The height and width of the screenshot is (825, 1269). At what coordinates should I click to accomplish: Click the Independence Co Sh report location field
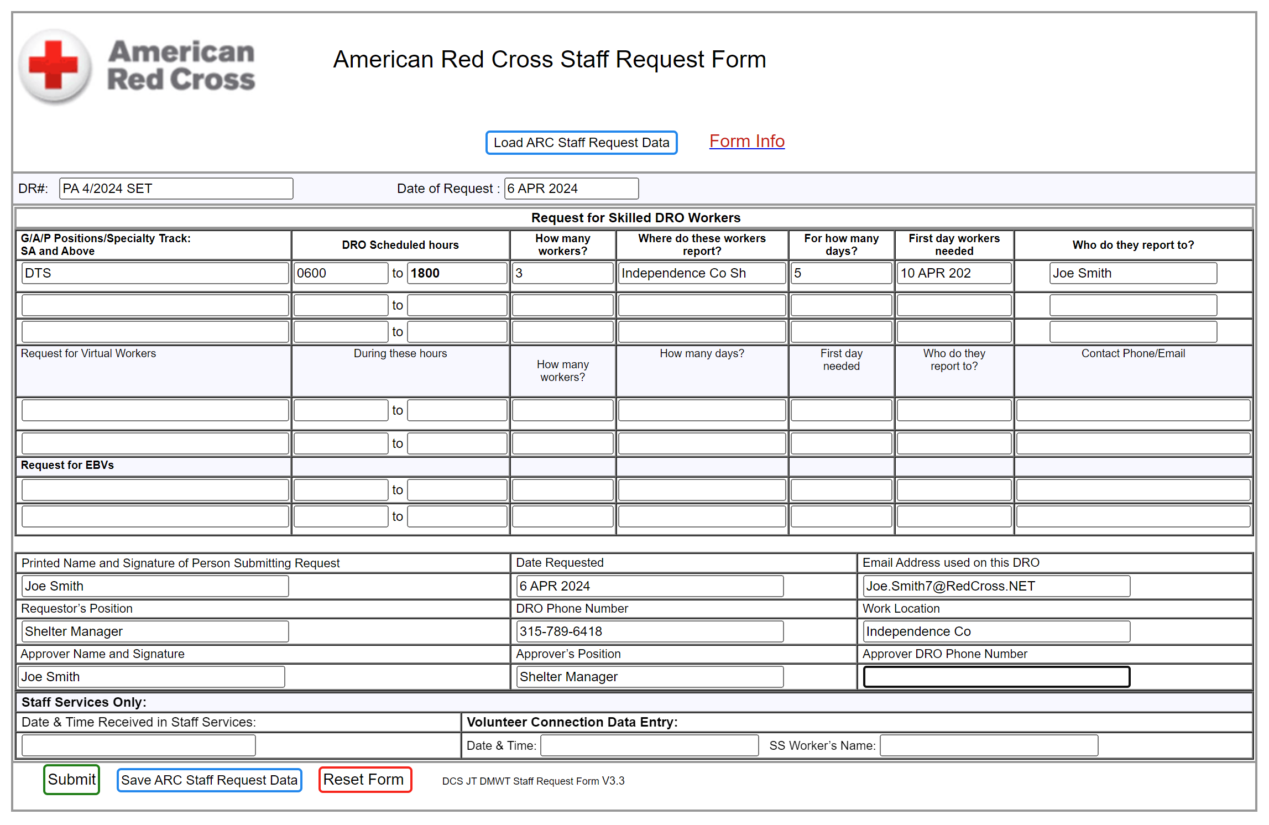702,273
